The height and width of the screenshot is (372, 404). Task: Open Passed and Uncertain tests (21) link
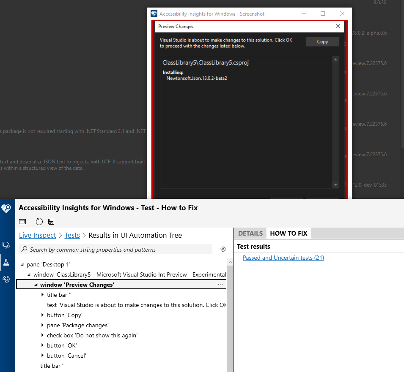tap(283, 258)
